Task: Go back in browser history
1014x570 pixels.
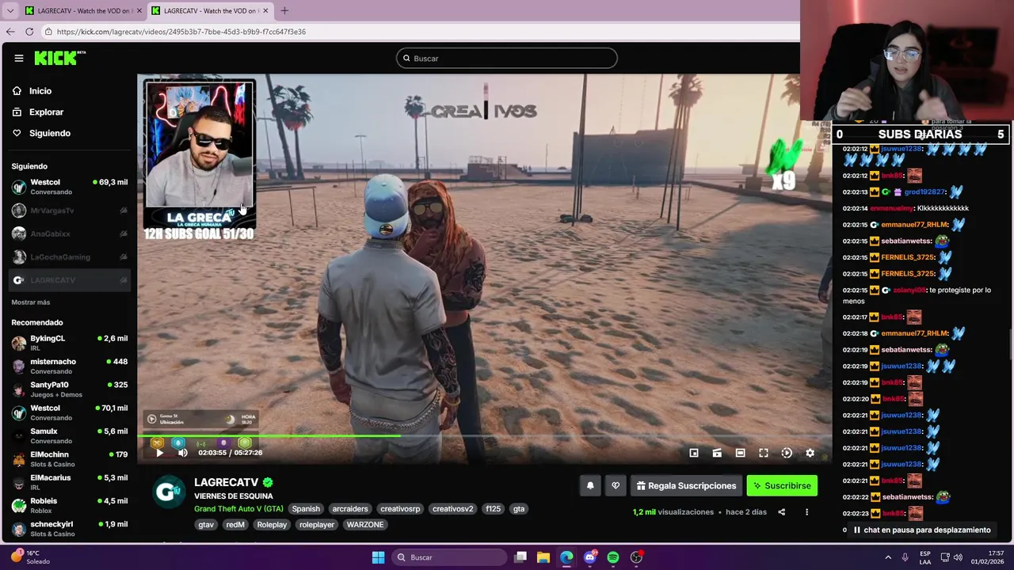Action: [x=10, y=32]
